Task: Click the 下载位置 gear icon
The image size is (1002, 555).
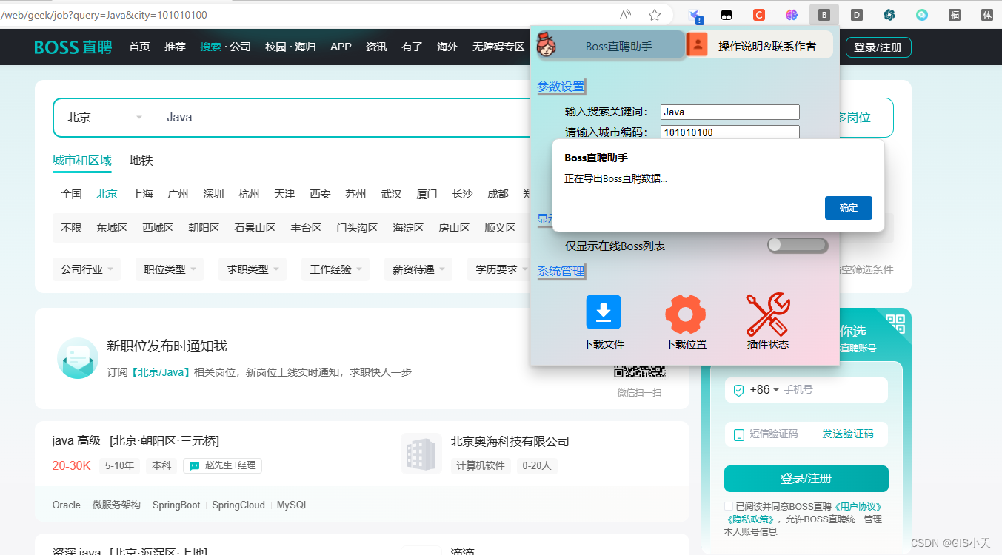Action: coord(685,312)
